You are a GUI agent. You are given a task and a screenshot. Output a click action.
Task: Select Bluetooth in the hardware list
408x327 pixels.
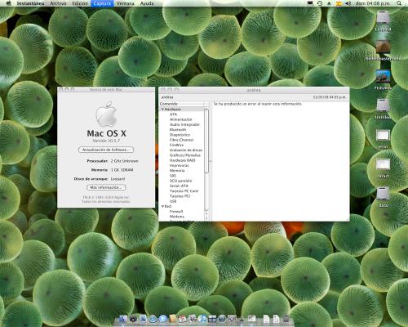tap(178, 130)
